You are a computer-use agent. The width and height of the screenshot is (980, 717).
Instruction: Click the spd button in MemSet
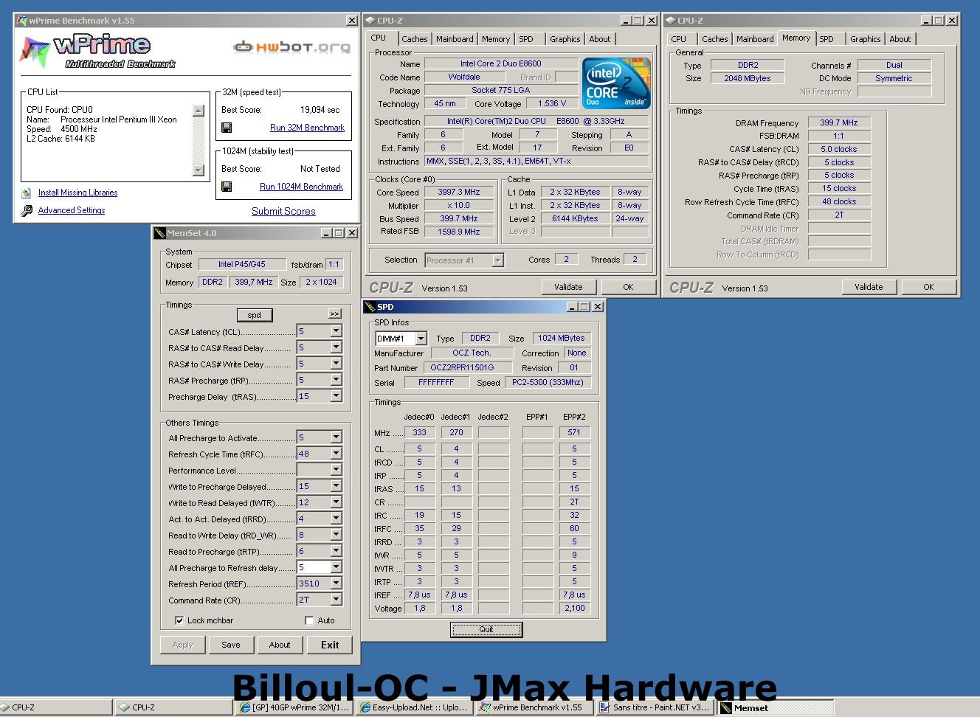(254, 315)
